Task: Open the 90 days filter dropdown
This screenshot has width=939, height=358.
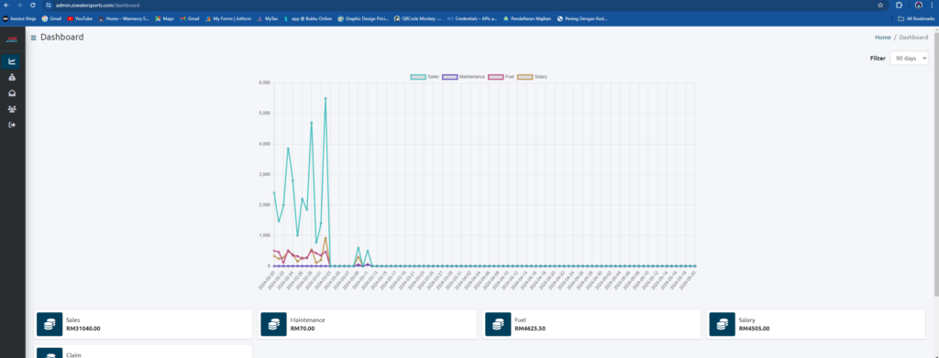Action: [909, 58]
